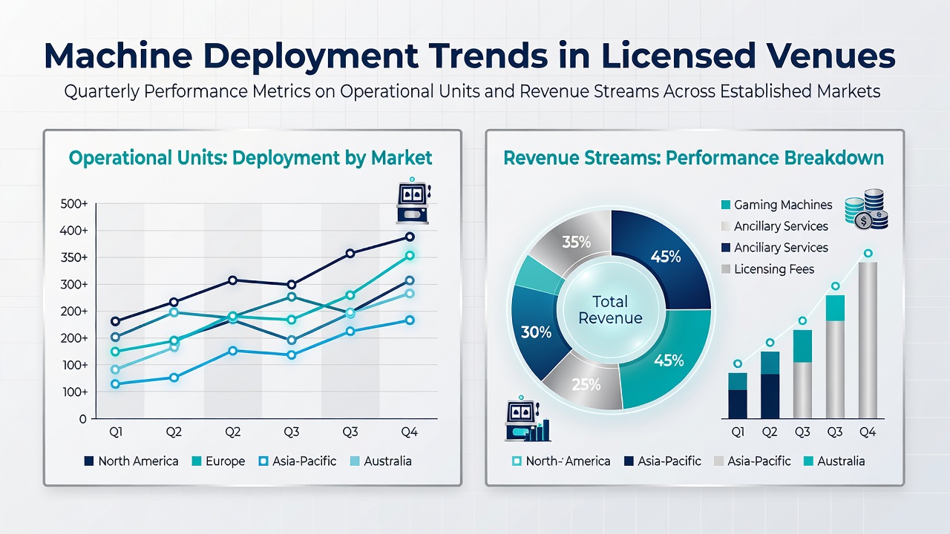Click the navy swatch beside North America in line chart legend
This screenshot has width=950, height=534.
(x=89, y=461)
